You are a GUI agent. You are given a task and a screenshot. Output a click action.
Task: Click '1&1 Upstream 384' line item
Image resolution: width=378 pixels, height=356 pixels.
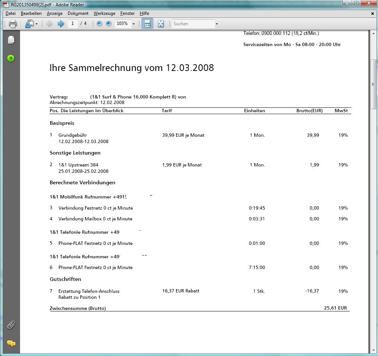click(78, 165)
